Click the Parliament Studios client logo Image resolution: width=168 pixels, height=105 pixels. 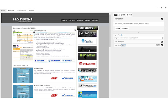pos(87,34)
